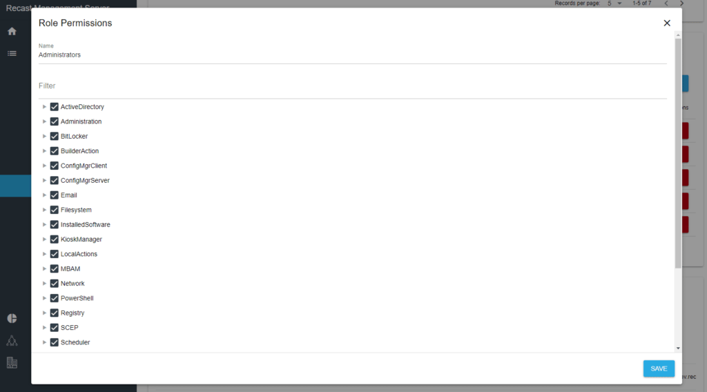Disable the PowerShell permission checkbox
This screenshot has height=392, width=707.
(55, 298)
